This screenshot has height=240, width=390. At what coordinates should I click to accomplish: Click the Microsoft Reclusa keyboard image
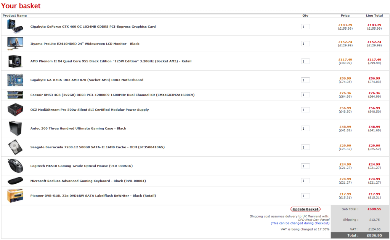pyautogui.click(x=15, y=181)
